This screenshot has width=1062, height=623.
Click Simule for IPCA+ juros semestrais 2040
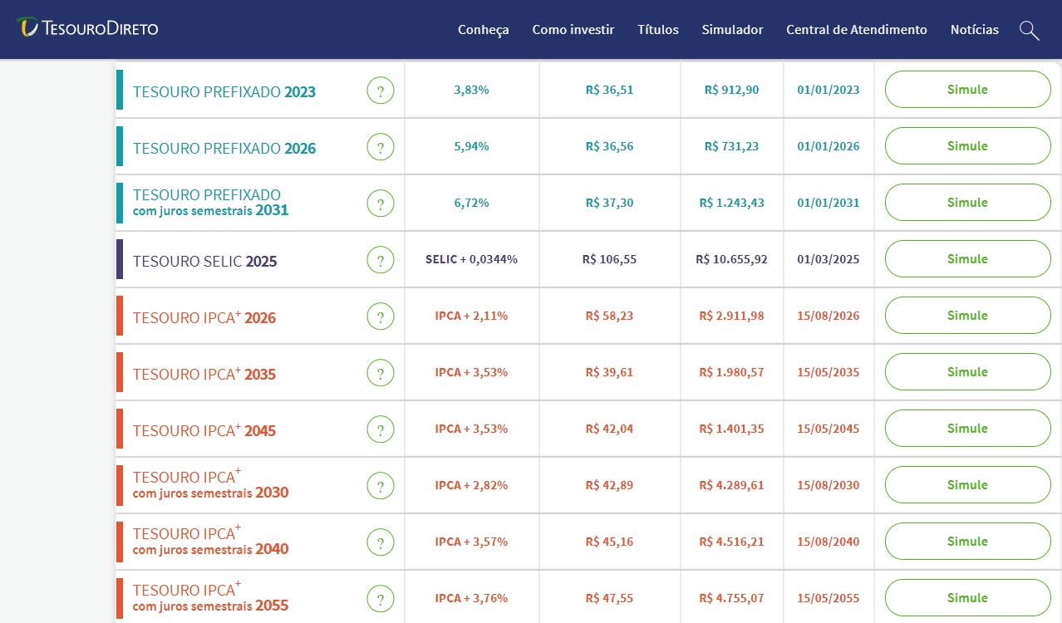968,542
